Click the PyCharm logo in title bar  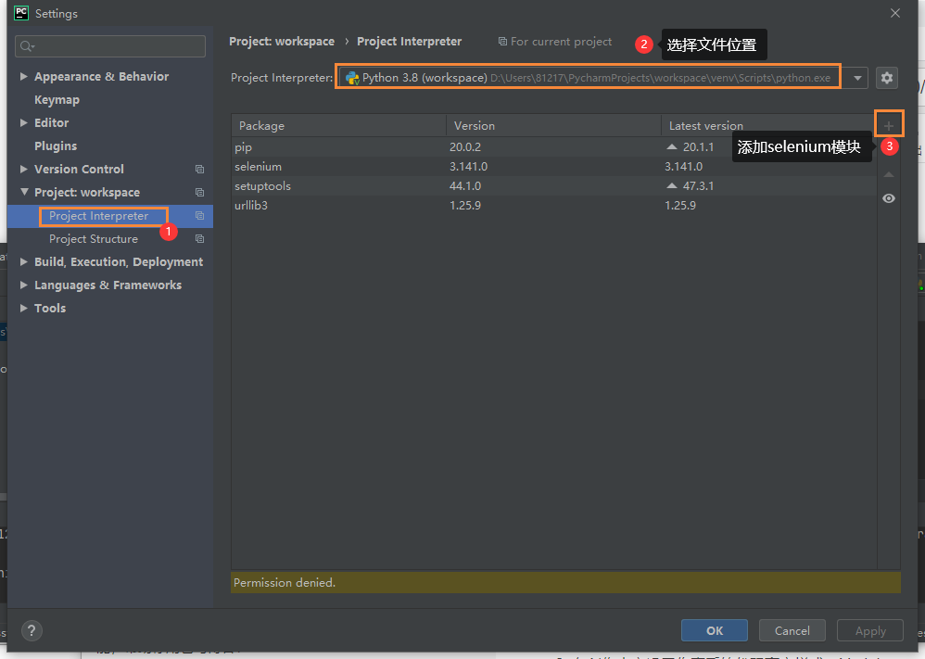[x=21, y=13]
